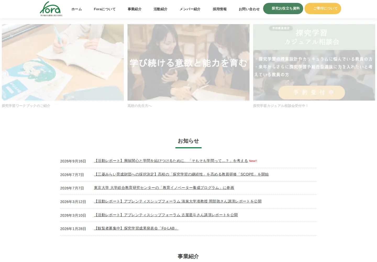Select お問い合わせ in the navigation bar

coord(249,9)
